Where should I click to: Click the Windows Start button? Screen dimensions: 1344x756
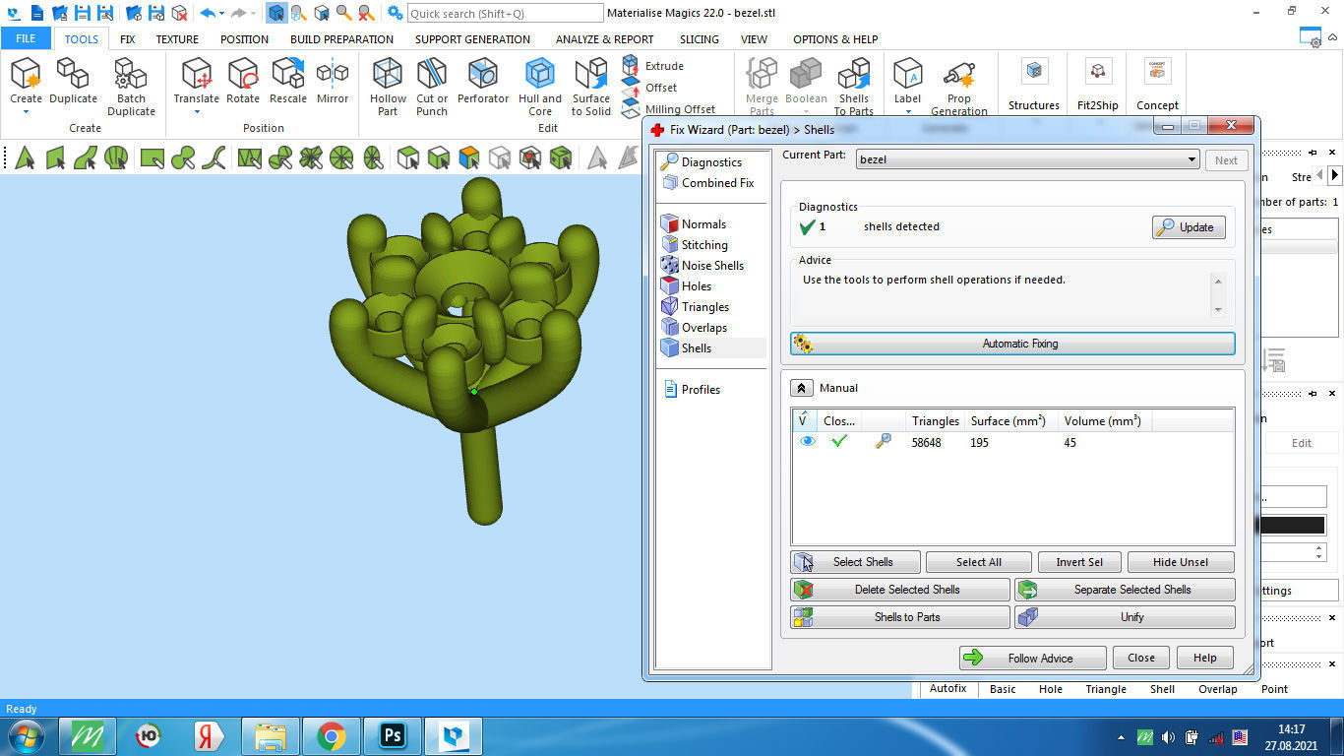pos(25,736)
